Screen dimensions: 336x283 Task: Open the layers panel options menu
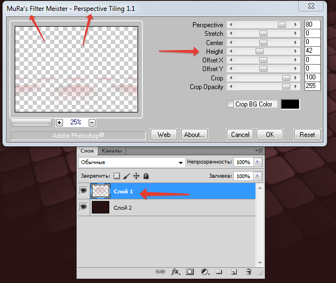pos(258,150)
